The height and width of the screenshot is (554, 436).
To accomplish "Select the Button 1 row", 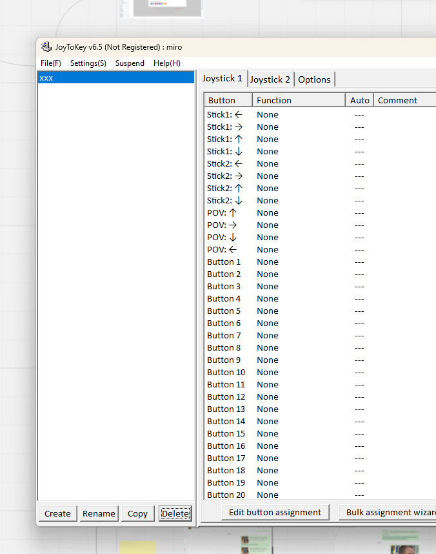I will (320, 262).
